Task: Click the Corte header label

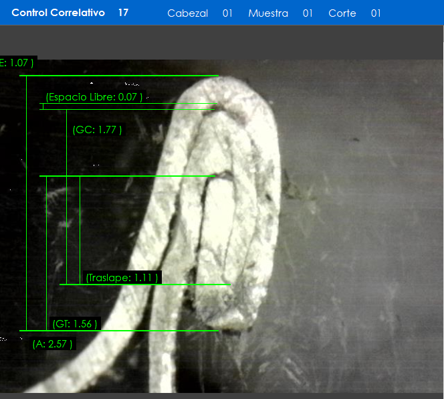Action: (342, 13)
